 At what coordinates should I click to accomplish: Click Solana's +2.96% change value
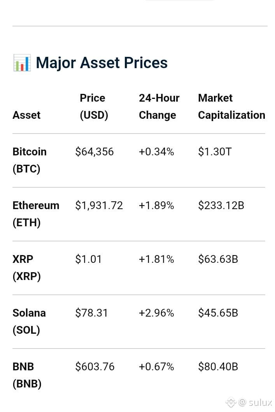(156, 313)
